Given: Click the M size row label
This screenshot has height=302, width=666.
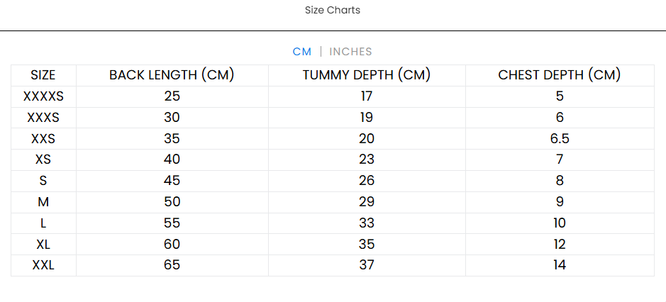Looking at the screenshot, I should [43, 202].
